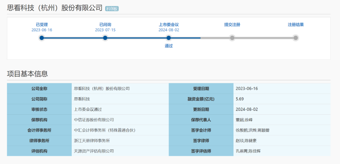Click sponsor name 中信证券股份有限公司
The image size is (340, 164).
point(94,120)
